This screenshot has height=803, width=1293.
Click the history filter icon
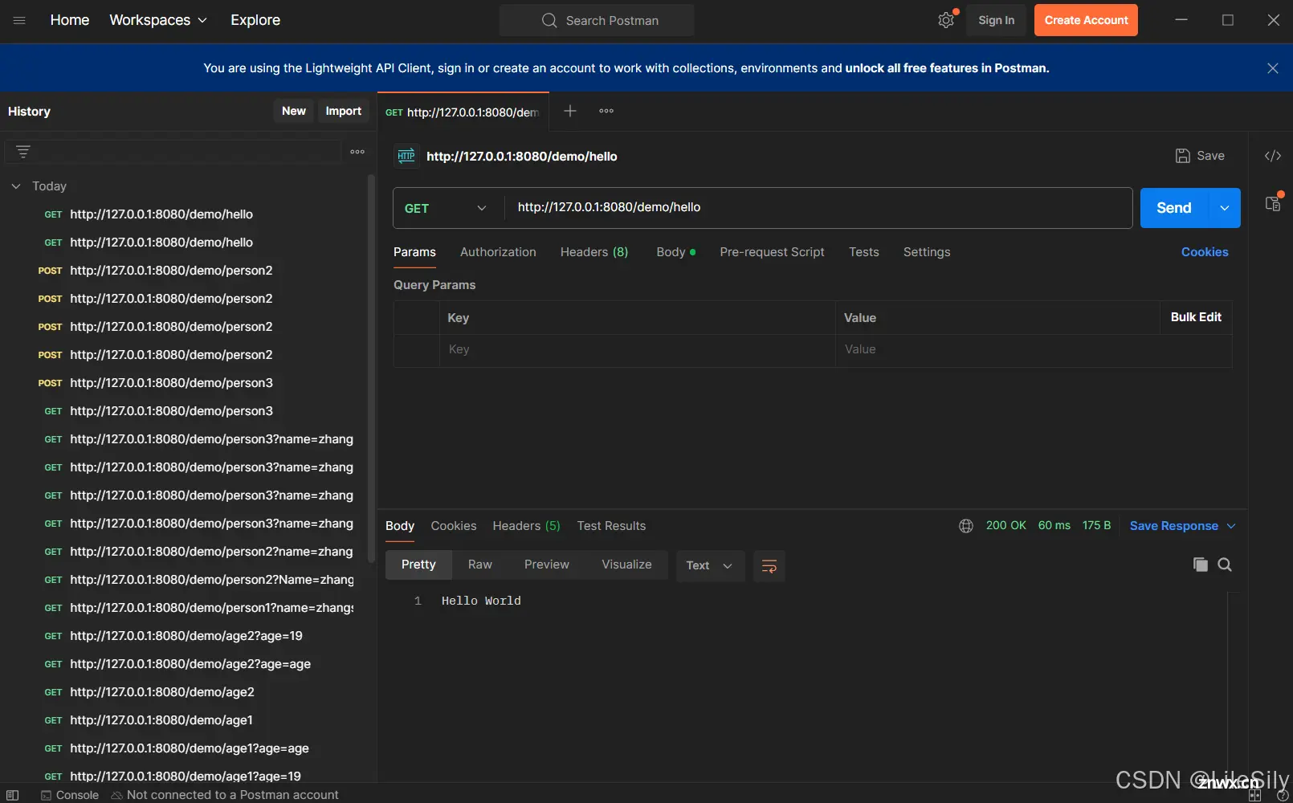coord(22,152)
